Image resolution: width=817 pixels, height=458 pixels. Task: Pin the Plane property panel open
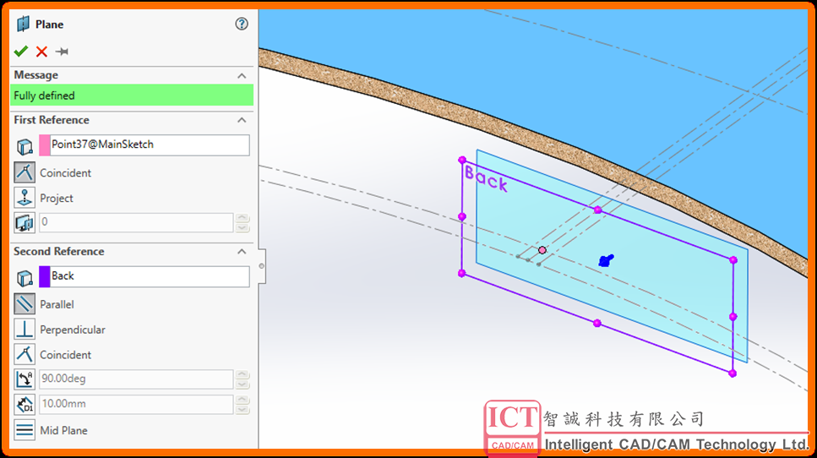(x=62, y=51)
